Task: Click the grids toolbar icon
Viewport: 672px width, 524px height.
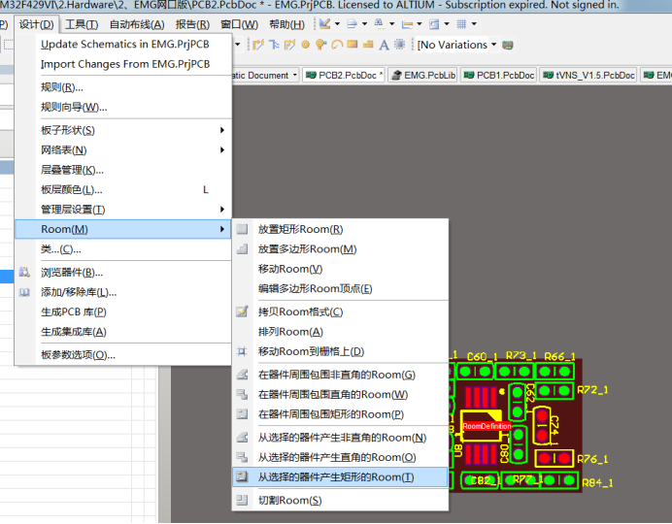Action: click(x=461, y=24)
